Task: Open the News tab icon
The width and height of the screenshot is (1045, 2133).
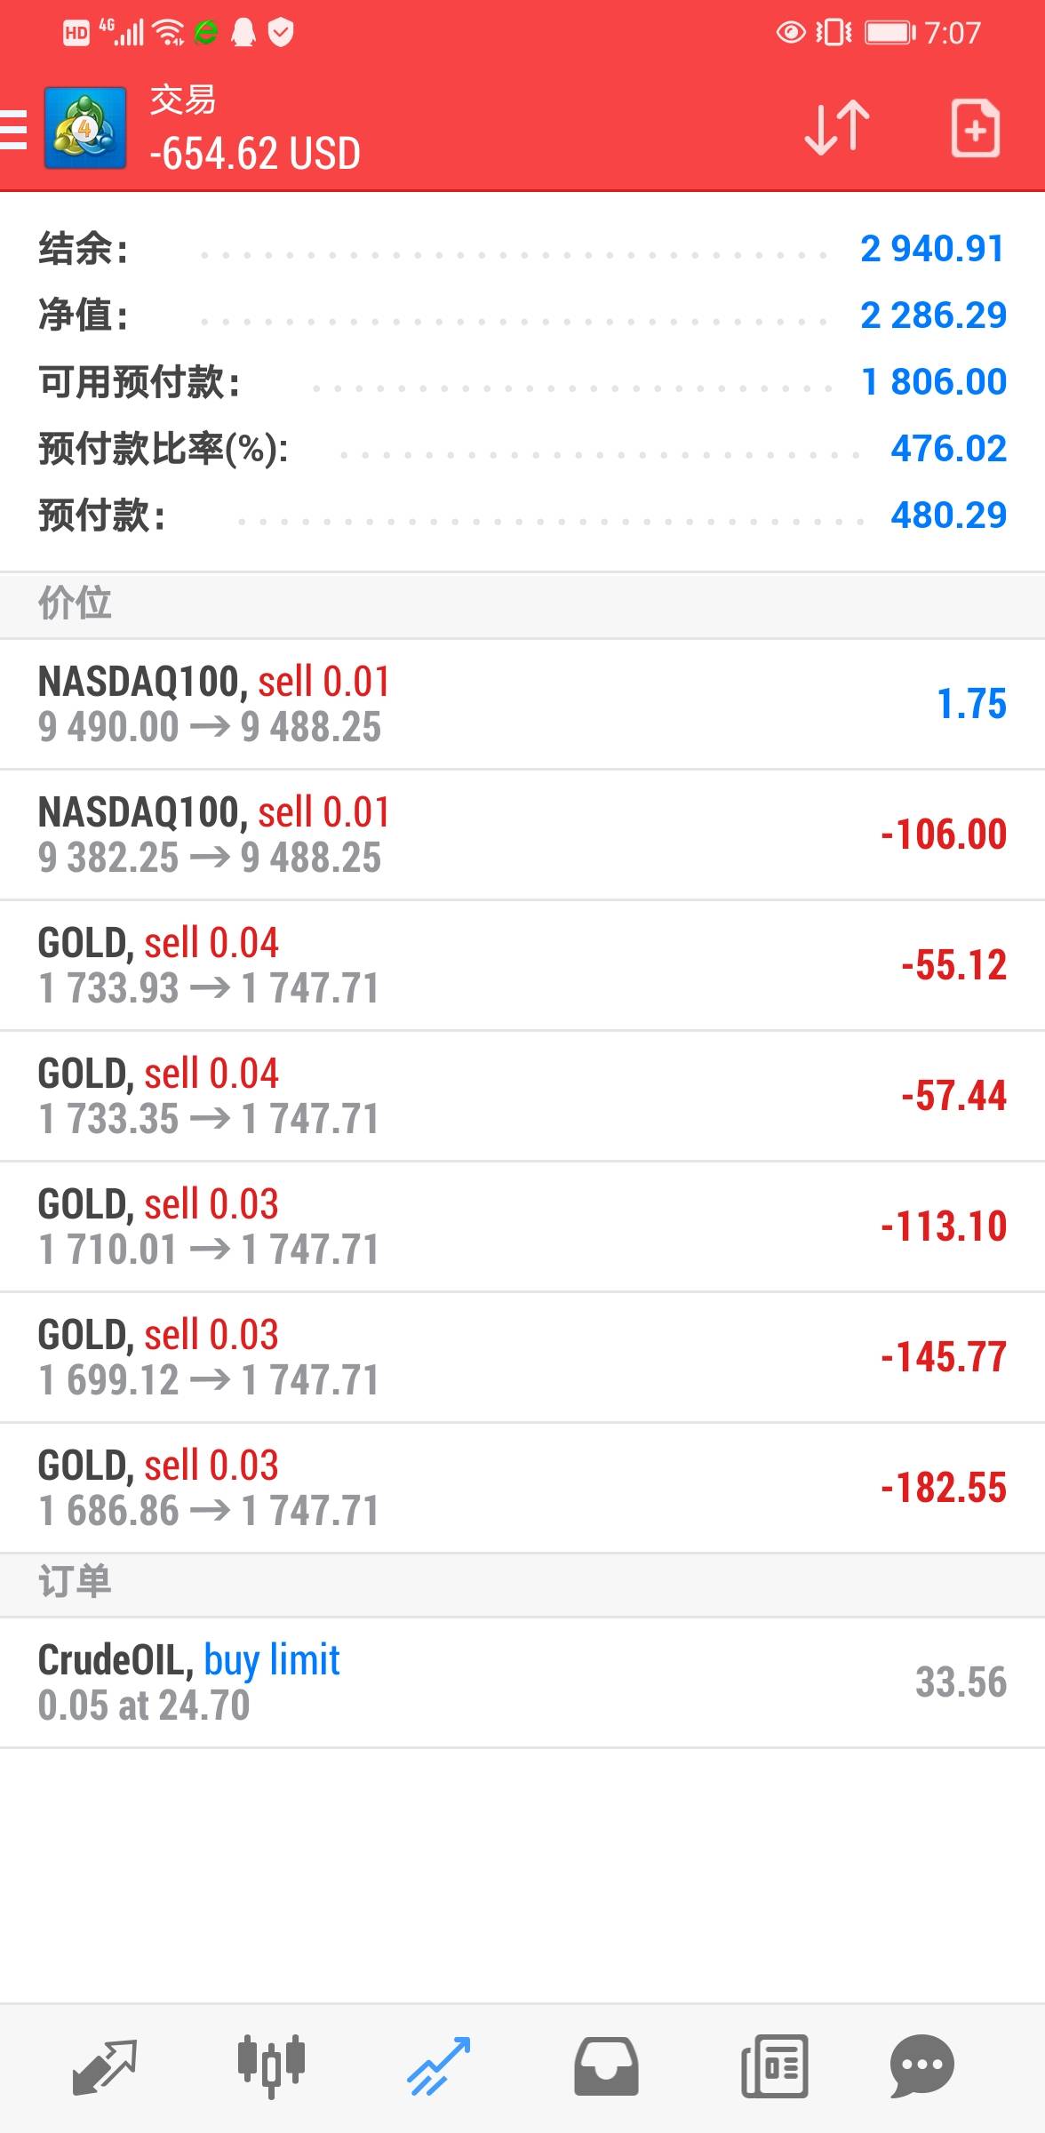Action: (774, 2065)
